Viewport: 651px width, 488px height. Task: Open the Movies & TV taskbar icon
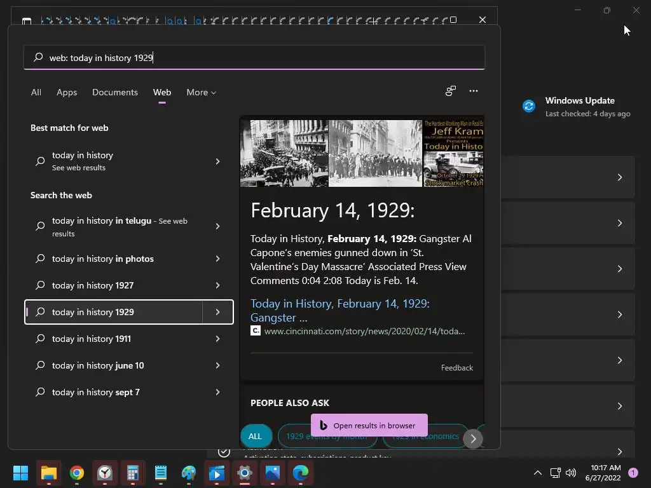(217, 473)
